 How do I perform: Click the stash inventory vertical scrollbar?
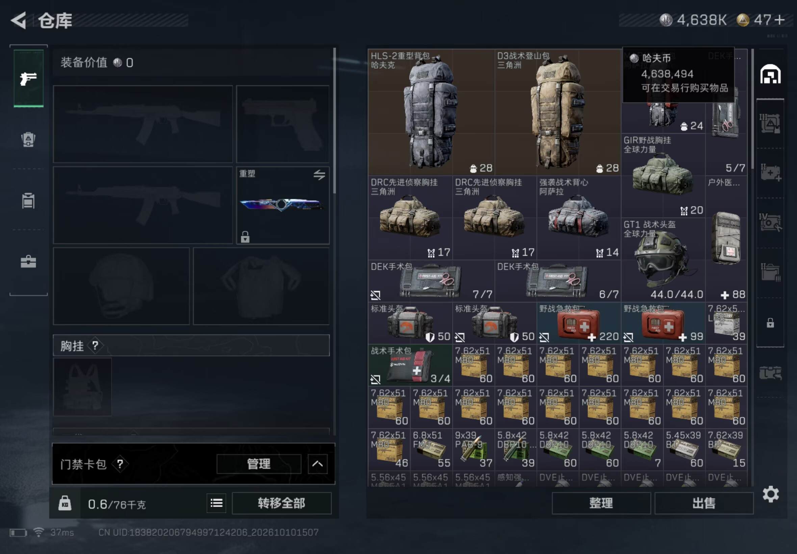coord(752,108)
